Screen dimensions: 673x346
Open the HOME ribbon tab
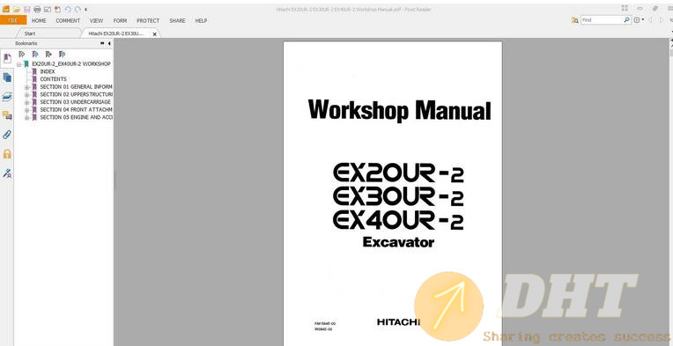[39, 20]
